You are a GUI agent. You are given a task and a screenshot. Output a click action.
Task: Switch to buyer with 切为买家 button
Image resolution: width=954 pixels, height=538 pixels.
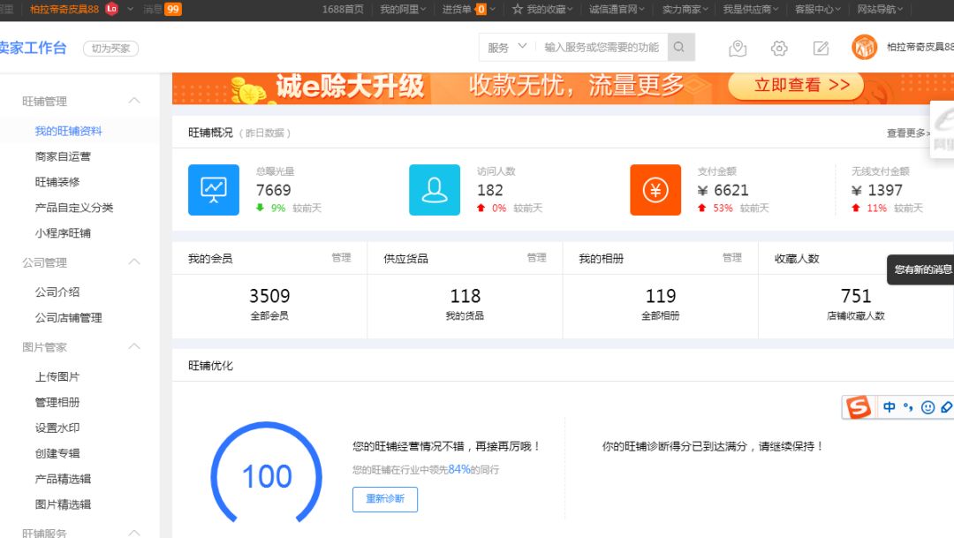click(110, 49)
